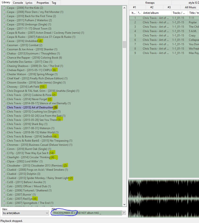Viewport: 199px width, 223px height.
Task: Select Cloudeater 2013 (Remixes) album
Action: 37,166
